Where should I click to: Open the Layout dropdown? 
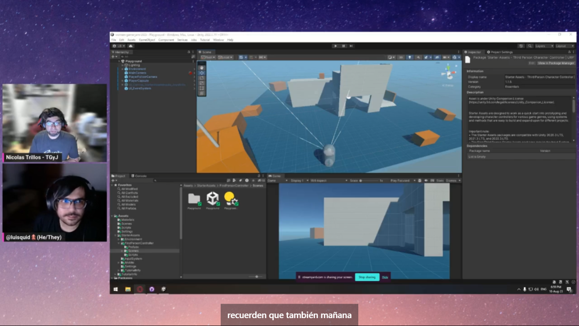(x=565, y=46)
